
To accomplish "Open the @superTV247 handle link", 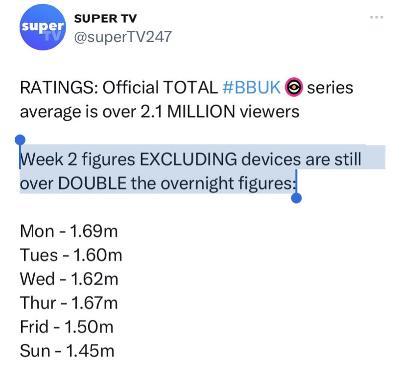I will 122,37.
